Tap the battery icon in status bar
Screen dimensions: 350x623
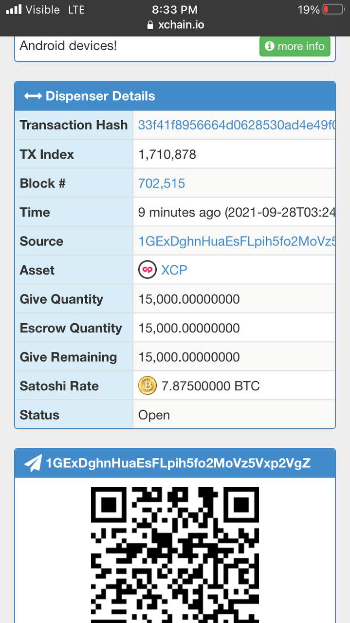point(333,9)
